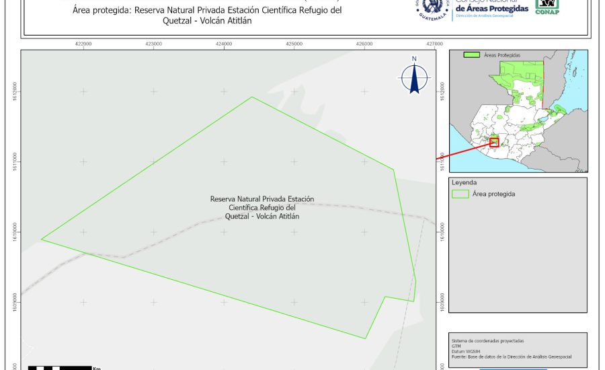Click the CONAP logo
Viewport: 605px width, 370px height.
(547, 7)
